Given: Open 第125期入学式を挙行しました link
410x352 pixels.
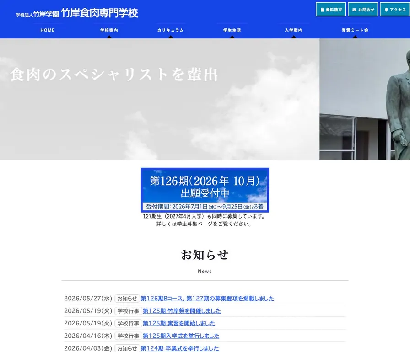Looking at the screenshot, I should point(181,336).
